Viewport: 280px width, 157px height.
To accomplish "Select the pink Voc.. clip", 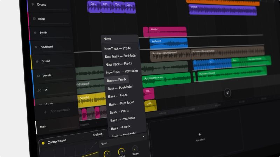I will (148, 94).
